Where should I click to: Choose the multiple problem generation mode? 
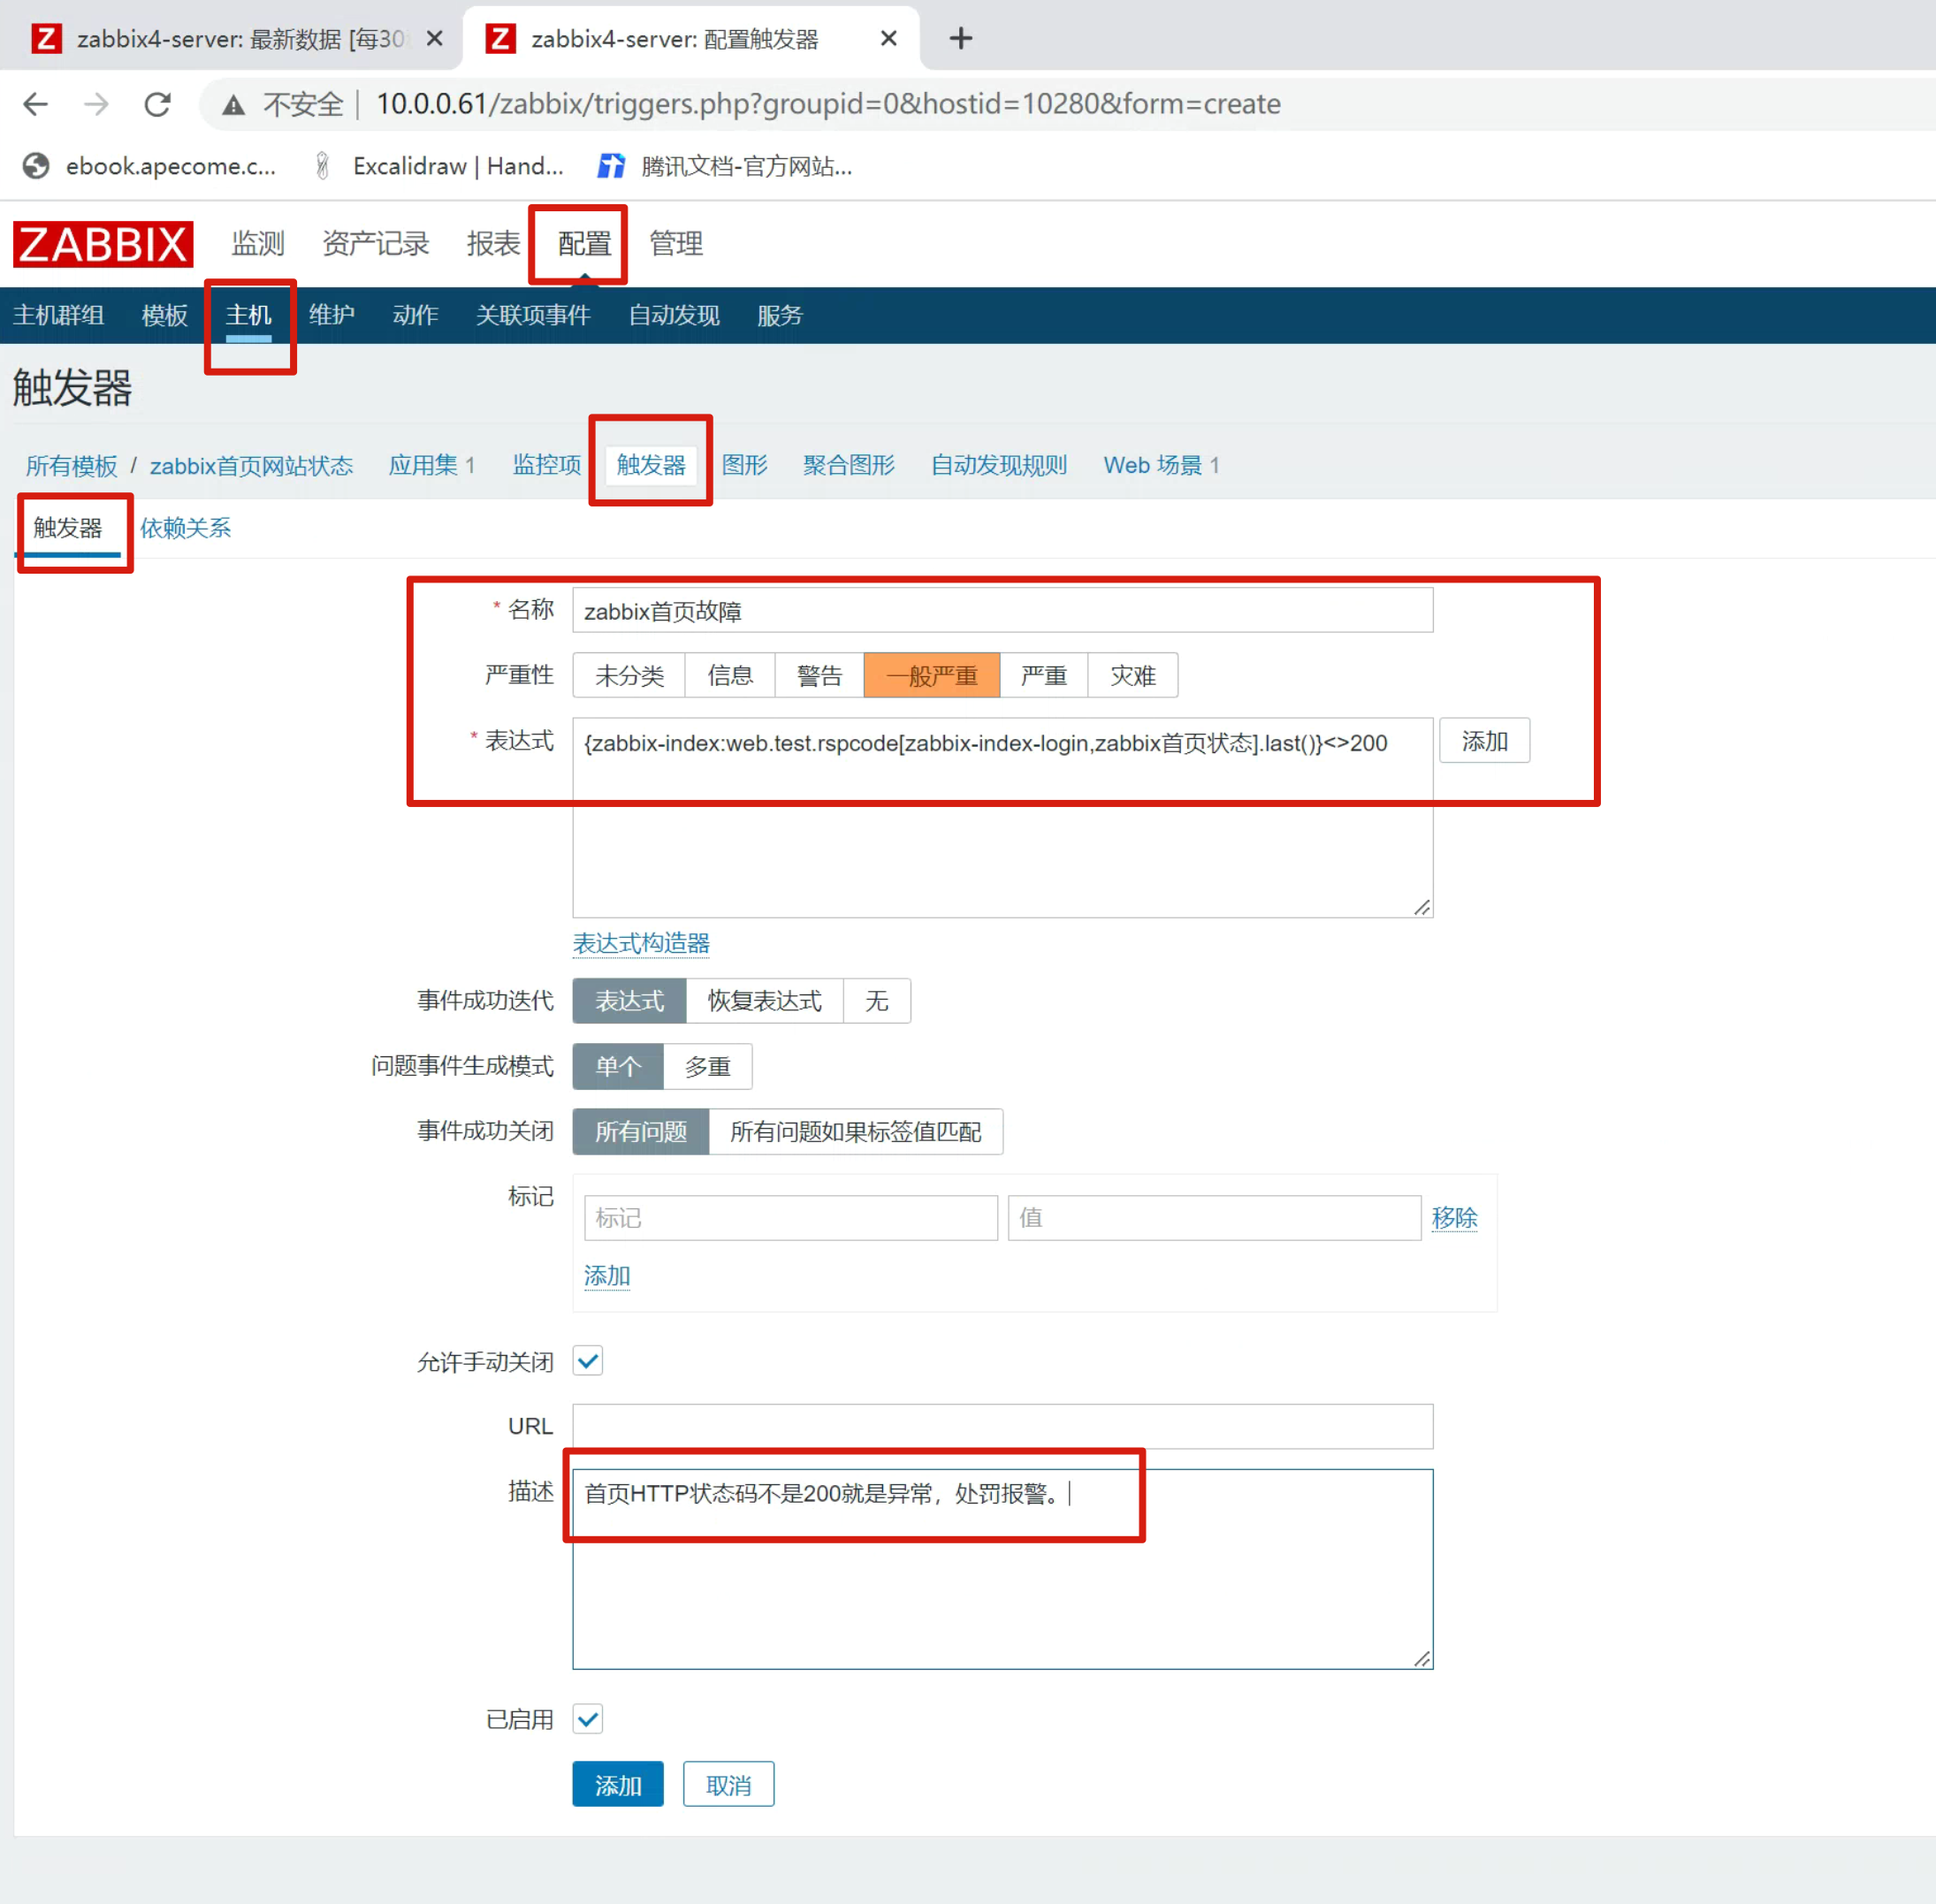pyautogui.click(x=707, y=1067)
